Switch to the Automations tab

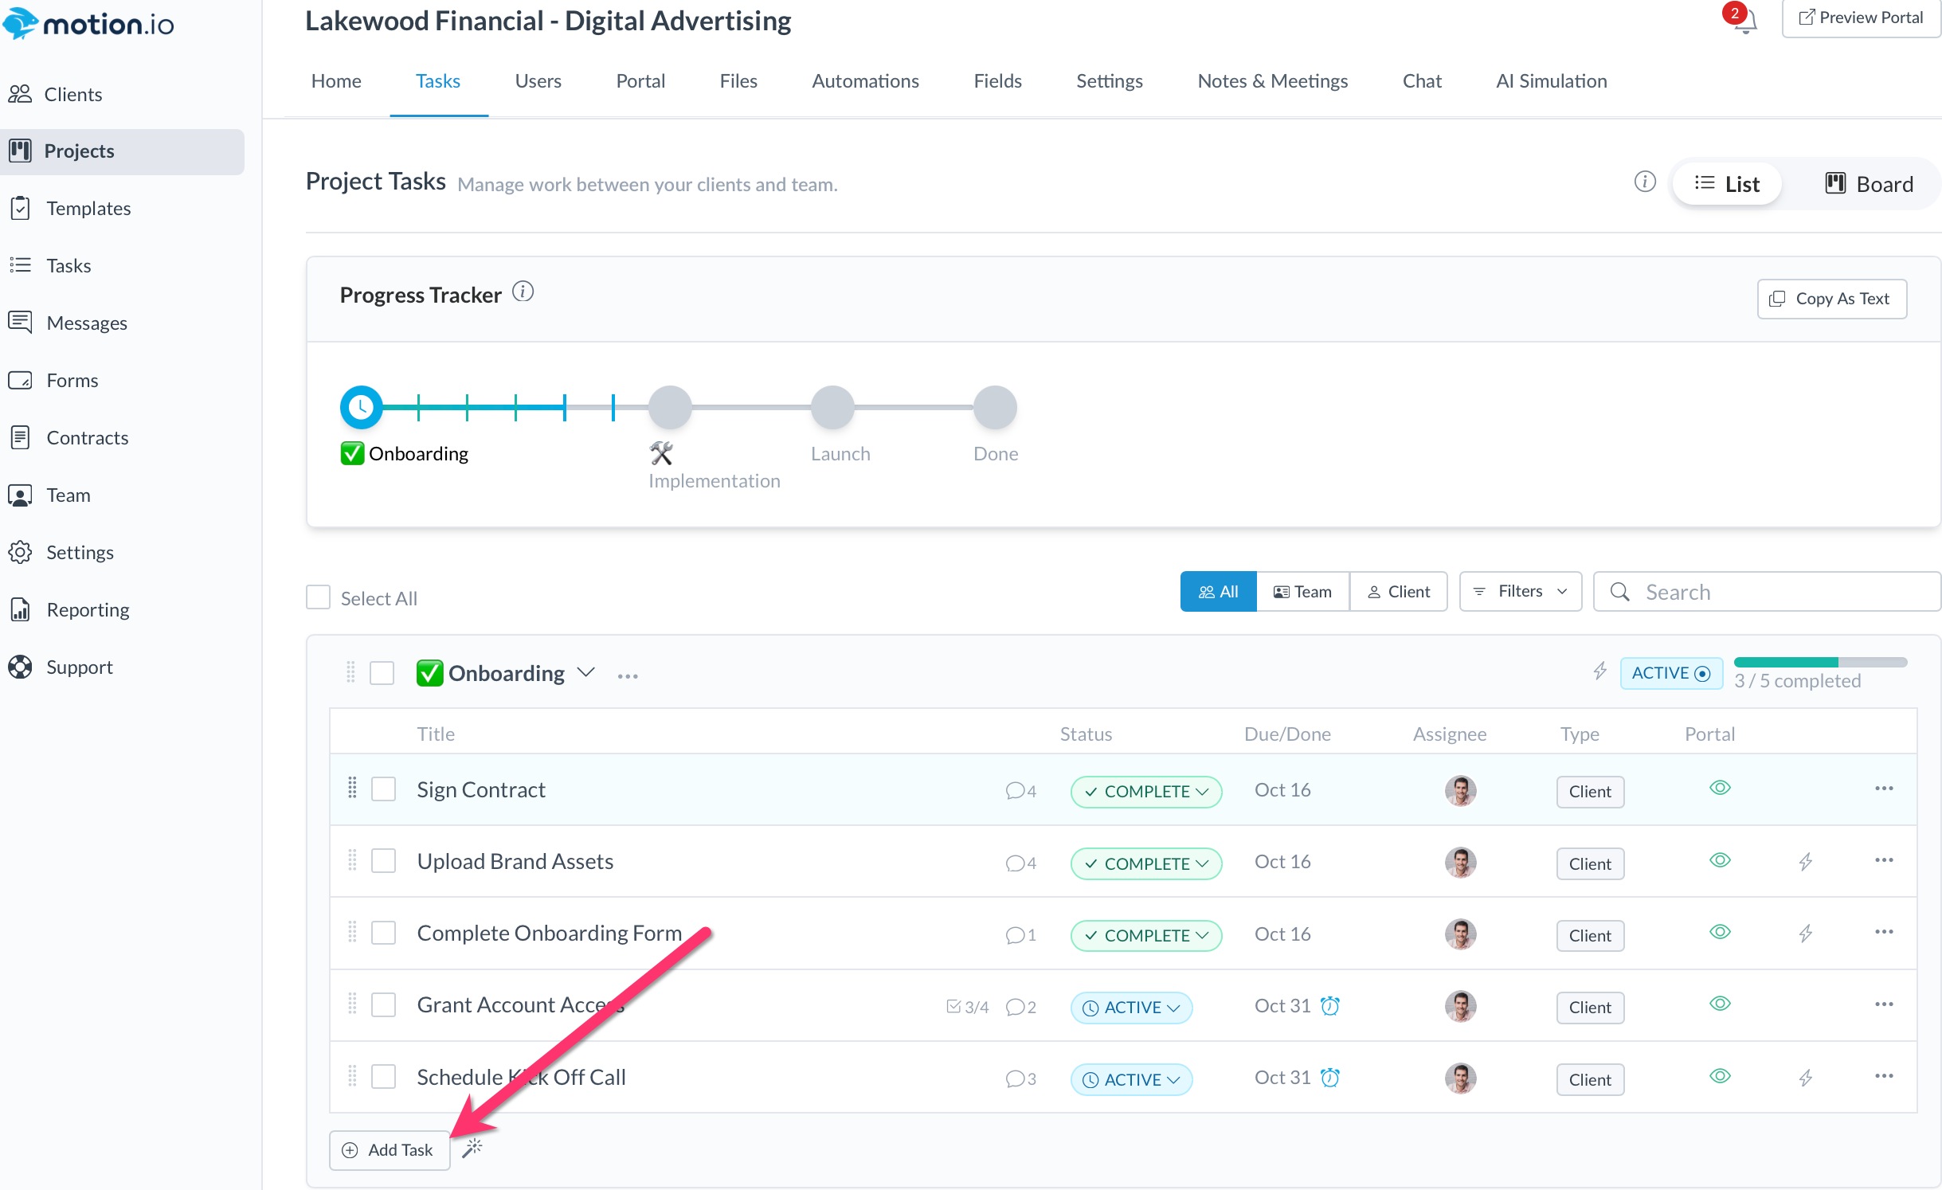[865, 80]
